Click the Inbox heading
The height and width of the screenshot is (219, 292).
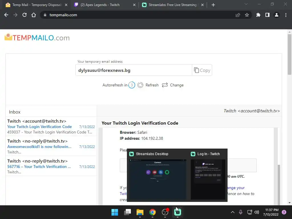pos(15,112)
